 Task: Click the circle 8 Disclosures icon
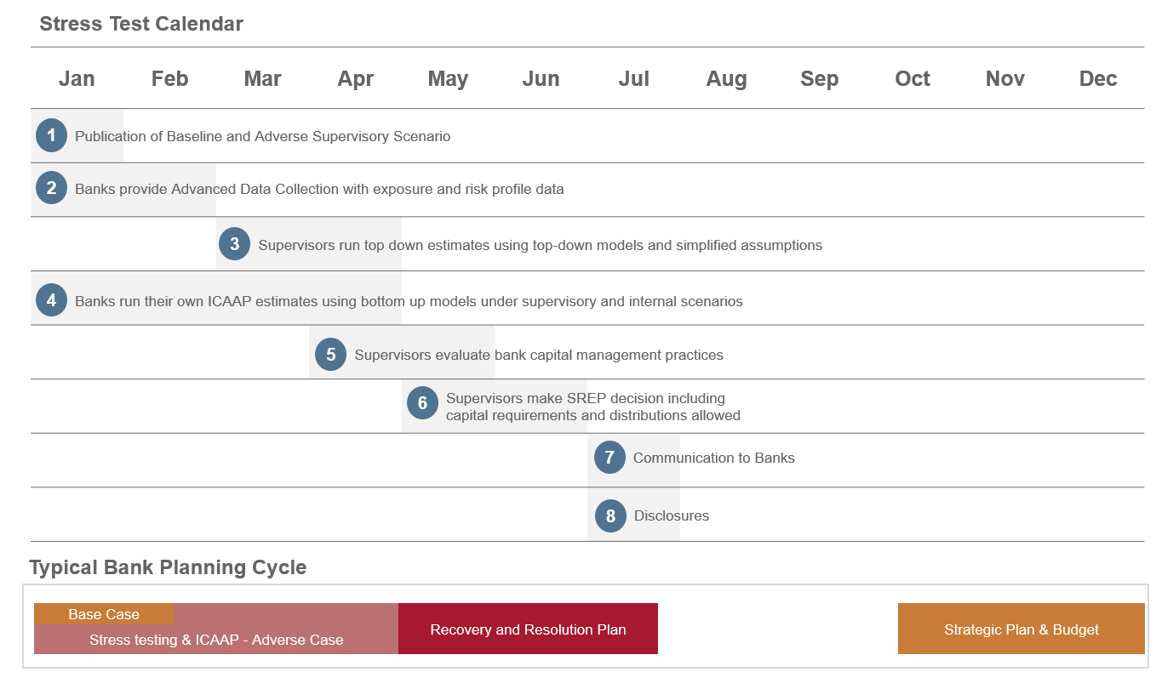click(610, 515)
